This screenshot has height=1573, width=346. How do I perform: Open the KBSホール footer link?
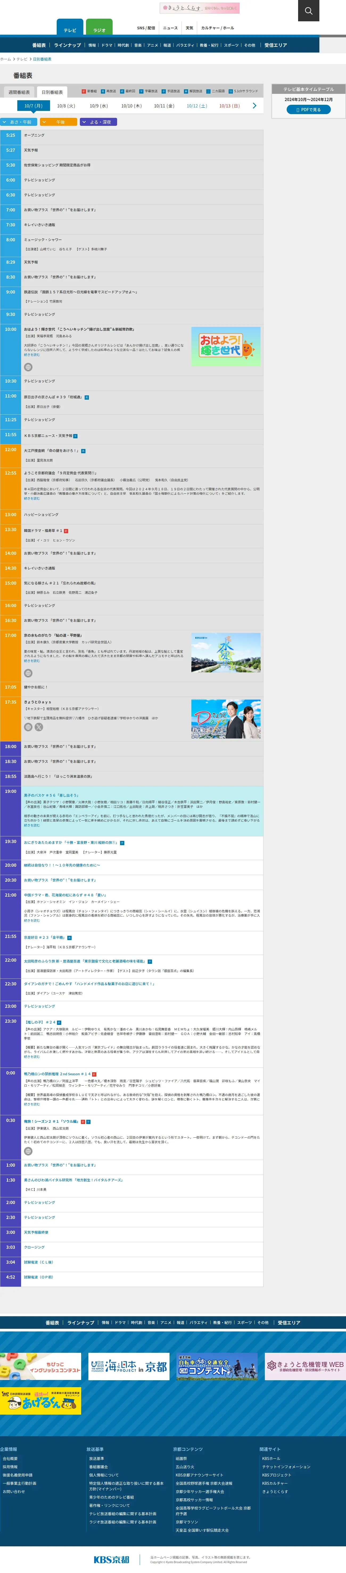click(271, 1459)
